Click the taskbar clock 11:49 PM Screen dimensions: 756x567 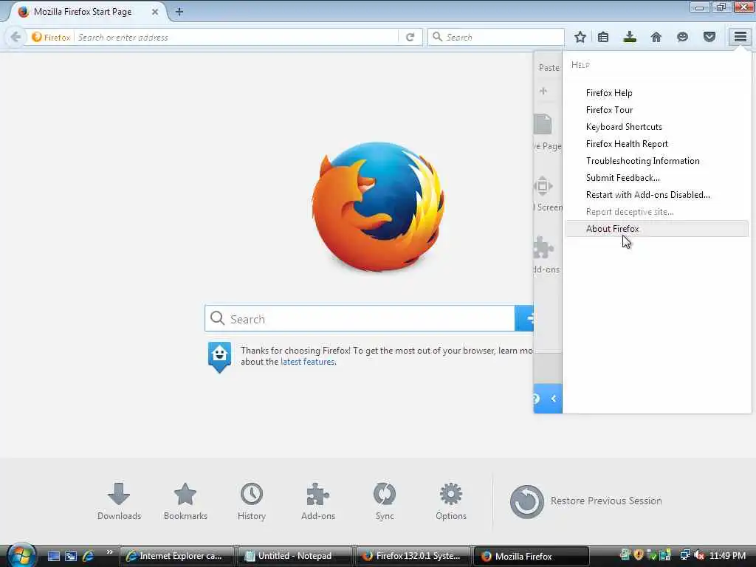727,555
